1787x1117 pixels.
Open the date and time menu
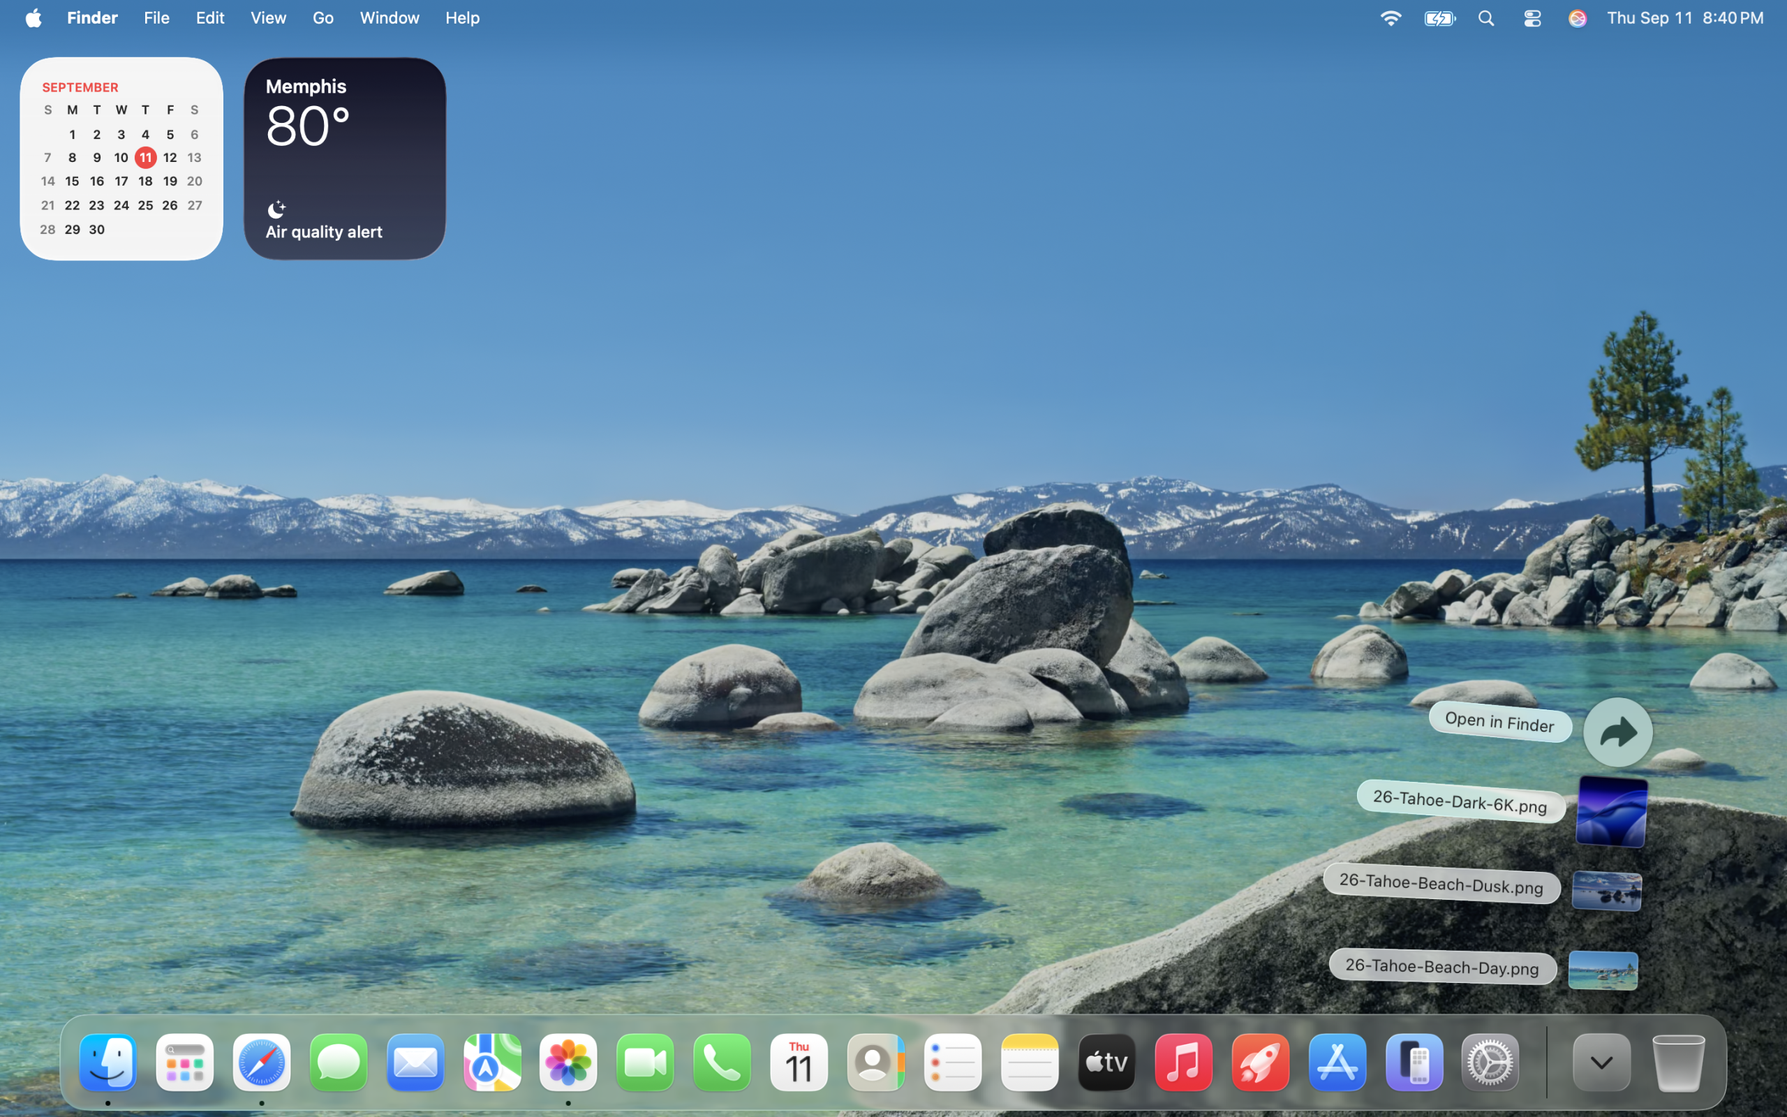[1685, 18]
